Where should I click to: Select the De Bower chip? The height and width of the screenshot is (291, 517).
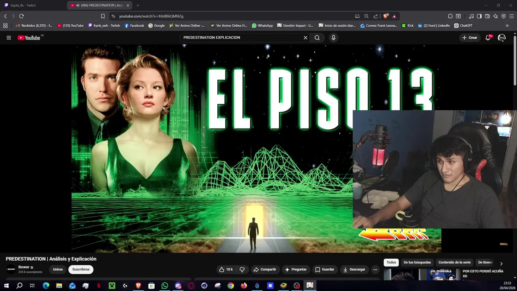(x=485, y=262)
